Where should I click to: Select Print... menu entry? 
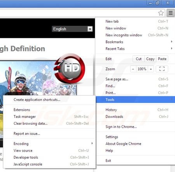135,93
